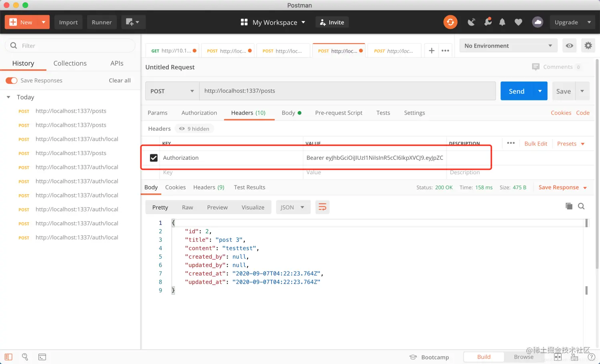Show the 9 hidden headers
Image resolution: width=600 pixels, height=364 pixels.
(194, 129)
